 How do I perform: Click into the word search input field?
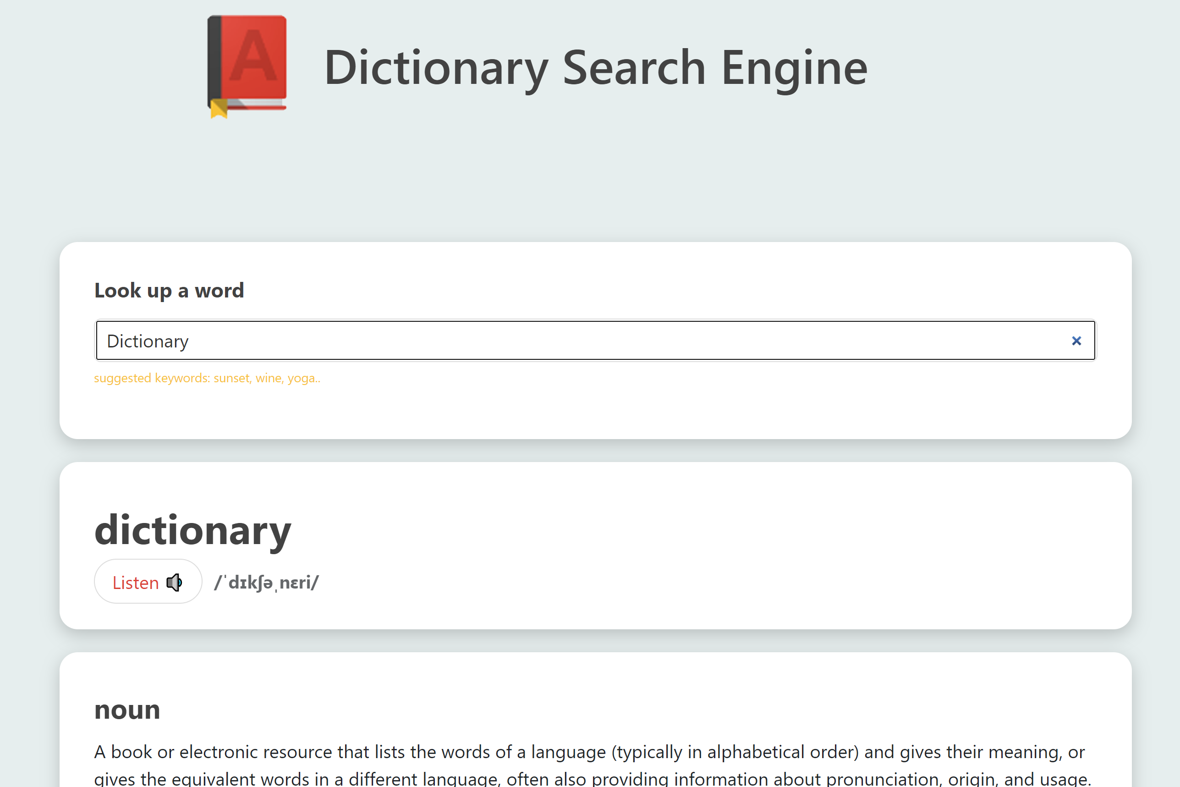click(x=596, y=341)
